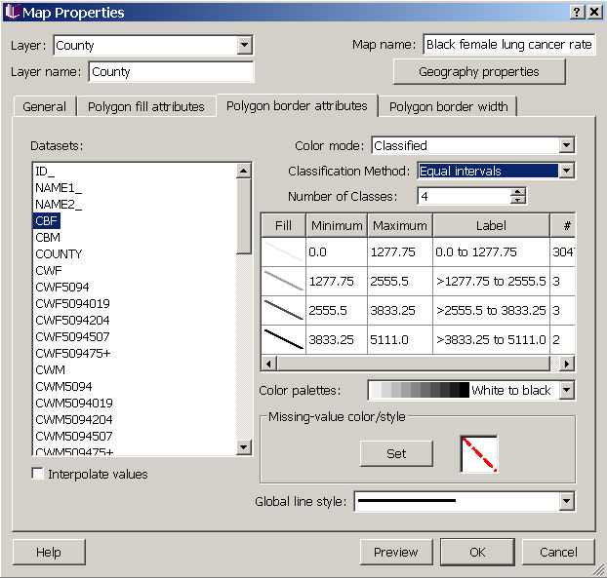This screenshot has width=607, height=578.
Task: Click the fill line icon for 1277.75 class
Action: pyautogui.click(x=283, y=281)
